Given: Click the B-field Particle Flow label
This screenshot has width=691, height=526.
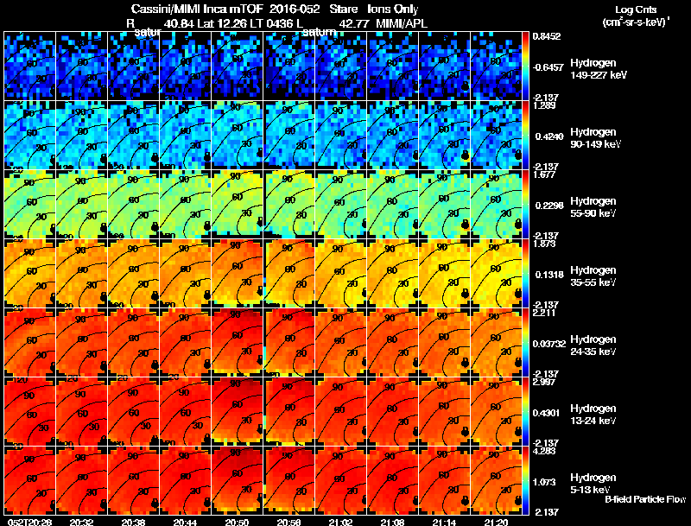Looking at the screenshot, I should [x=645, y=499].
